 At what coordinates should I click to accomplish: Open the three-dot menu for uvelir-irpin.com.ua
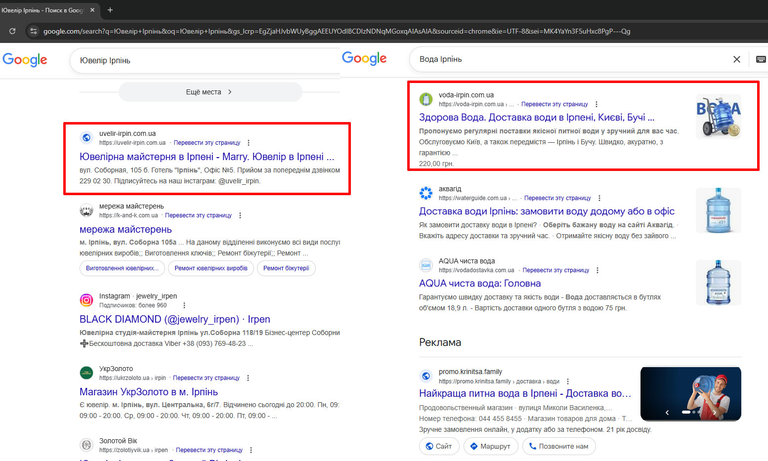[249, 143]
